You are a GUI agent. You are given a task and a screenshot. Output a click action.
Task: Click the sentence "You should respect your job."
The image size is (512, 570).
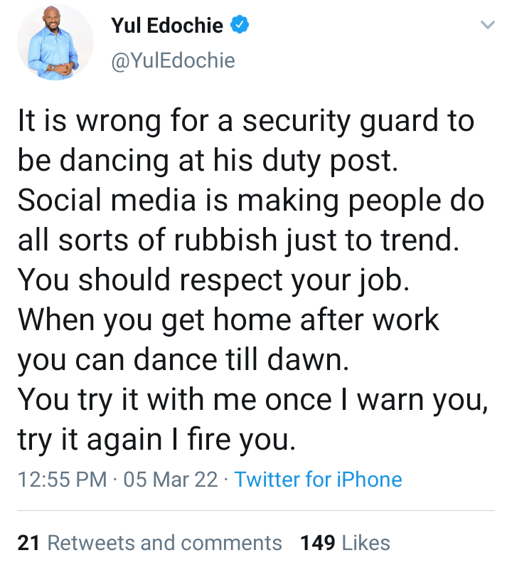pyautogui.click(x=213, y=281)
